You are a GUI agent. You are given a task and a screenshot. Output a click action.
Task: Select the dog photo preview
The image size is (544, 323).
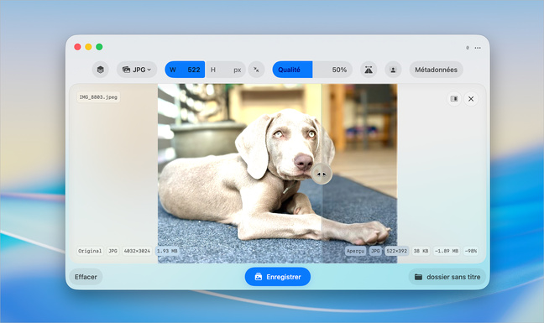pos(278,174)
